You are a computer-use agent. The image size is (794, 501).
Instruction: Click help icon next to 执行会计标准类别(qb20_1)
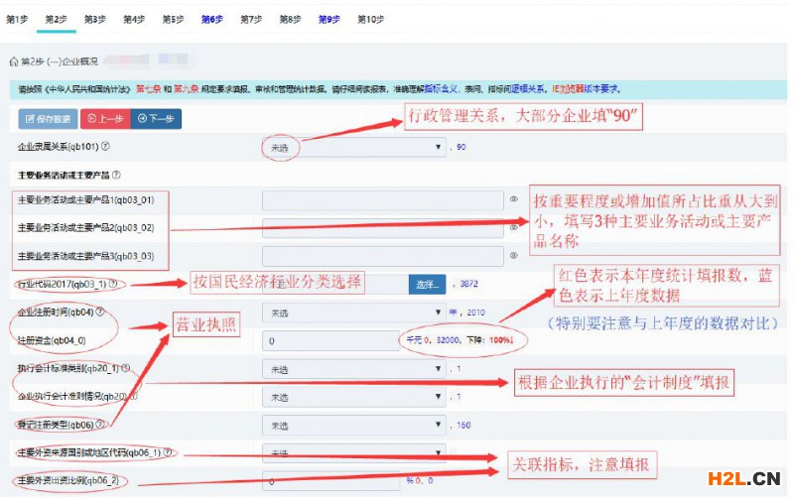[124, 368]
